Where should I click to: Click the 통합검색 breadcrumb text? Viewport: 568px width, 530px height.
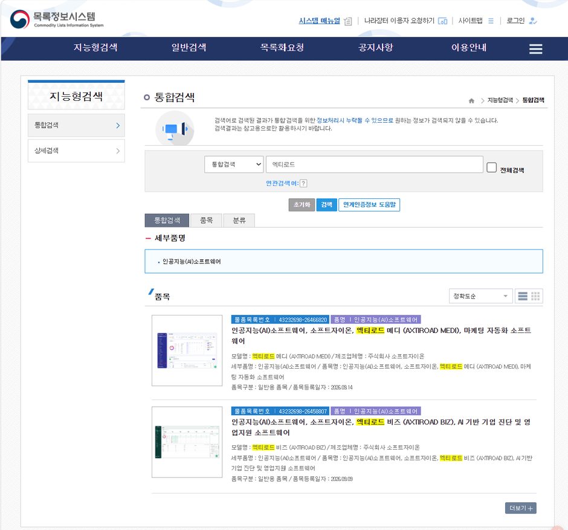[533, 100]
